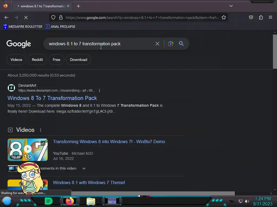The image size is (277, 207).
Task: Open the Pocket save icon
Action: pyautogui.click(x=251, y=17)
